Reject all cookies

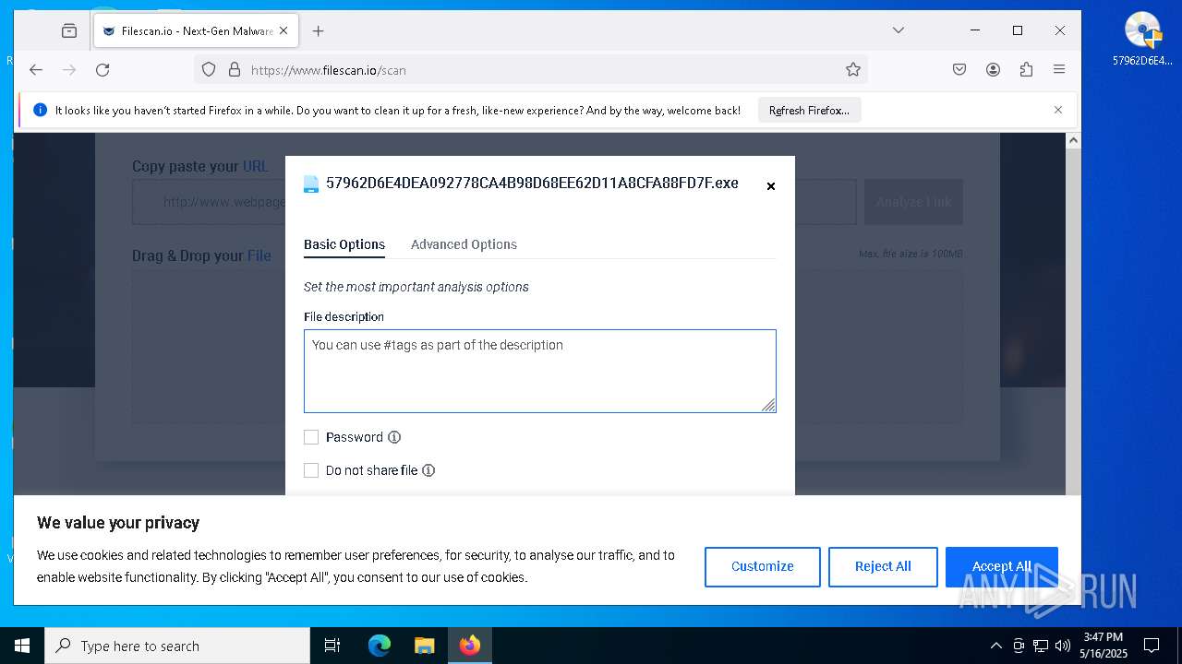tap(883, 566)
